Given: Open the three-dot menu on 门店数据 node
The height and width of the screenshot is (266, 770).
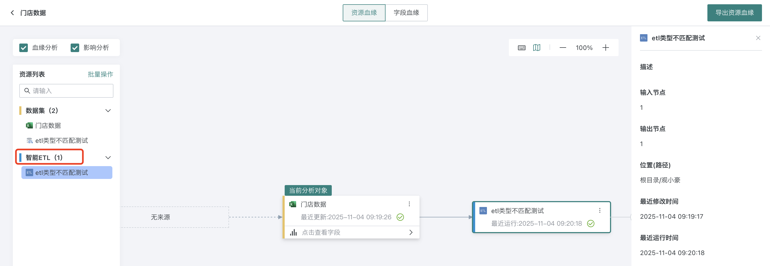Looking at the screenshot, I should (409, 204).
